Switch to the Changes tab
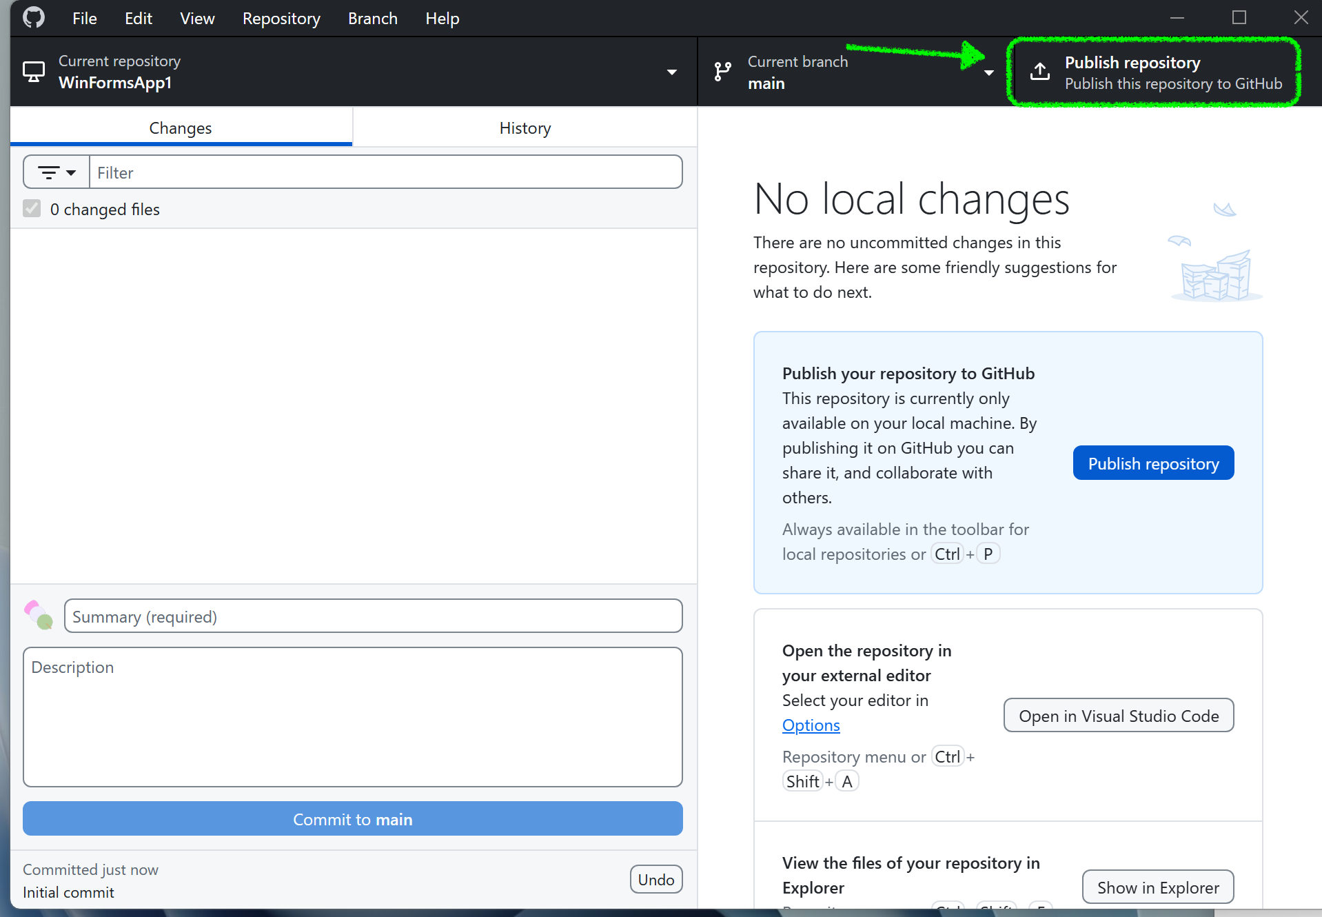The height and width of the screenshot is (917, 1322). [181, 128]
